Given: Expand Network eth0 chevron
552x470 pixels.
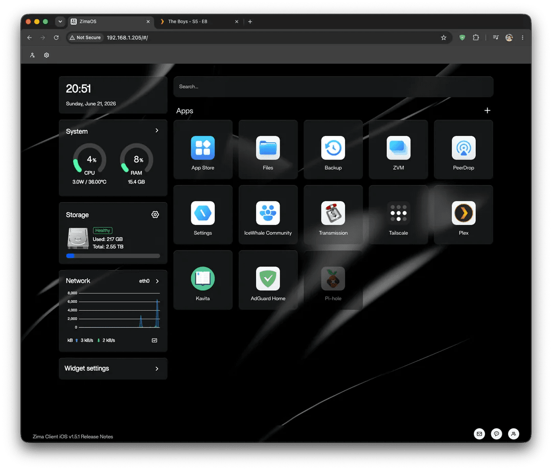Looking at the screenshot, I should click(157, 281).
